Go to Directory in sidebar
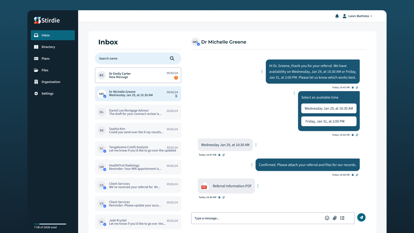The height and width of the screenshot is (233, 414). tap(48, 47)
